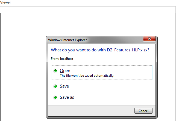Click the 'From: localhost' source text
Image resolution: width=176 pixels, height=121 pixels.
62,58
